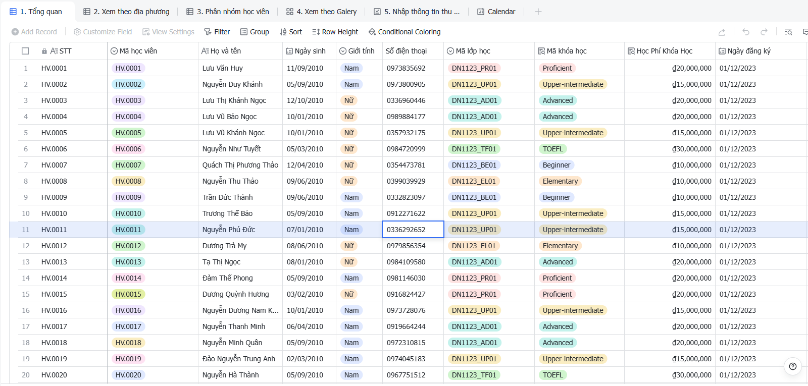The image size is (808, 386).
Task: Click Elementary tag for Nguyễn Thu Thảo
Action: tap(560, 181)
